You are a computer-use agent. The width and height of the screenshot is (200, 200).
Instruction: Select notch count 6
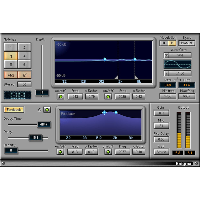pyautogui.click(x=24, y=64)
